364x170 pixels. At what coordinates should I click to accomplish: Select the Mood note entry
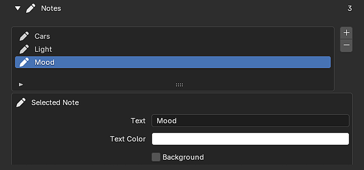[173, 62]
